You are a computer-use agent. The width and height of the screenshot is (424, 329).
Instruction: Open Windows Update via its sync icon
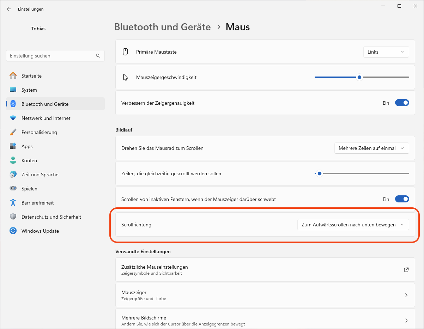13,231
